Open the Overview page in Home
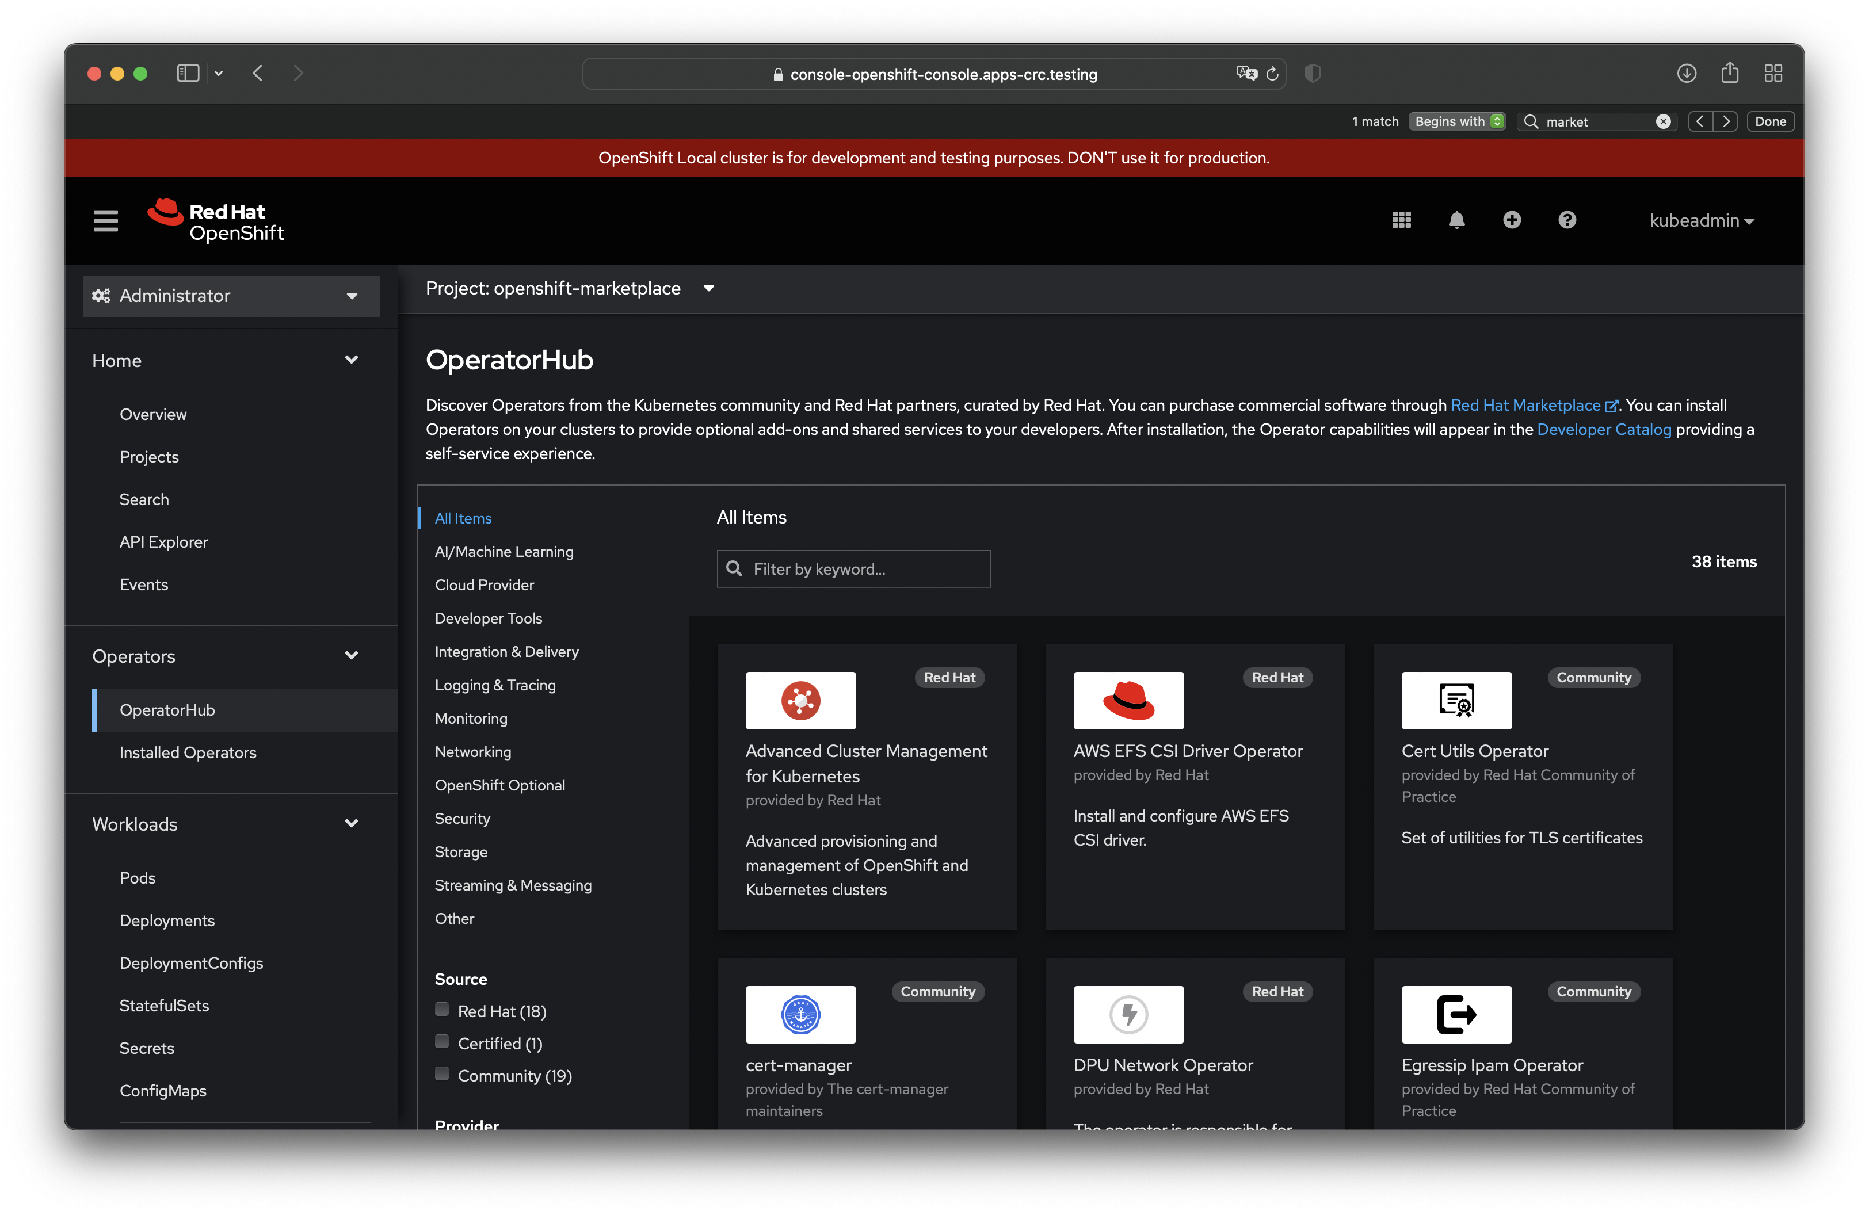Image resolution: width=1869 pixels, height=1215 pixels. coord(152,414)
